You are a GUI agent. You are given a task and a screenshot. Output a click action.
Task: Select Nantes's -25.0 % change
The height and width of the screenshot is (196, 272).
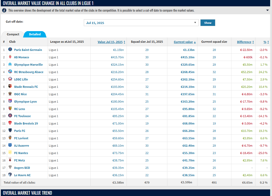(x=263, y=153)
